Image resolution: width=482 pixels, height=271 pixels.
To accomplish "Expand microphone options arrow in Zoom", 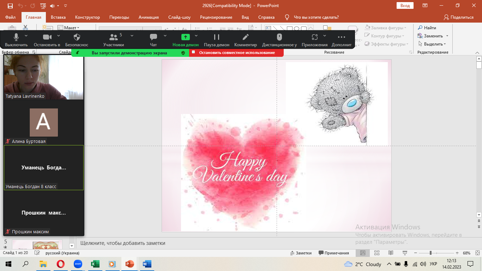I will point(26,36).
